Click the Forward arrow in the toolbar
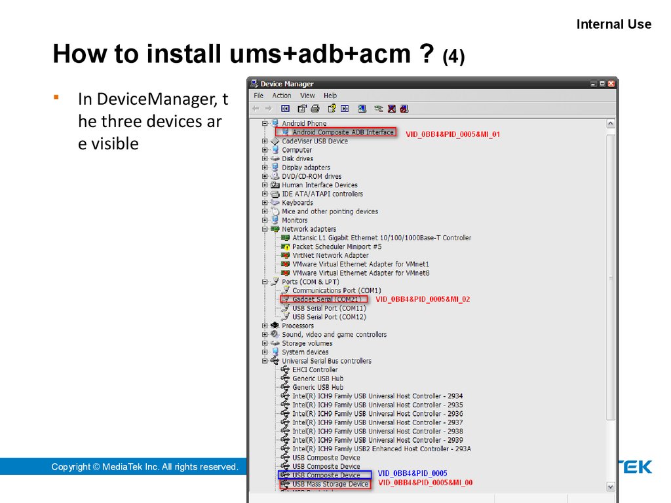The image size is (671, 503). click(x=268, y=109)
